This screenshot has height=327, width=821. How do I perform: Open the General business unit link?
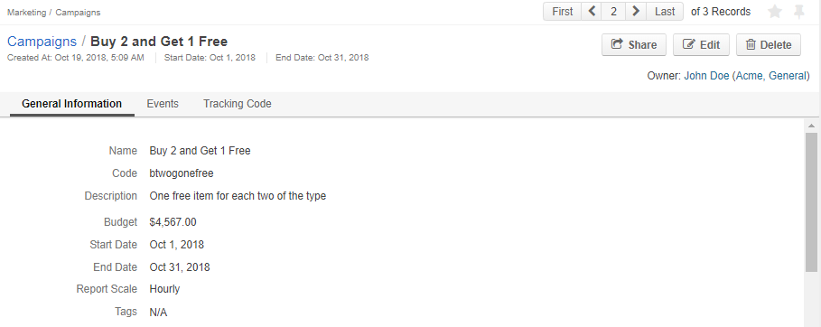pyautogui.click(x=788, y=76)
